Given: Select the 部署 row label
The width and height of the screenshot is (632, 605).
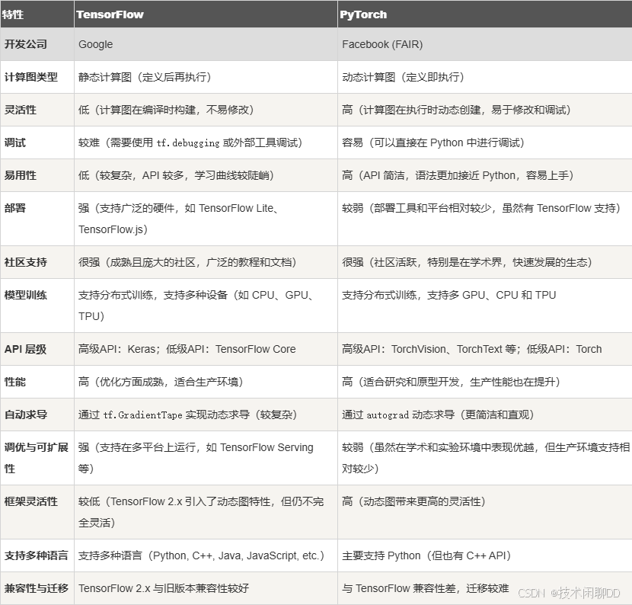Looking at the screenshot, I should [37, 219].
